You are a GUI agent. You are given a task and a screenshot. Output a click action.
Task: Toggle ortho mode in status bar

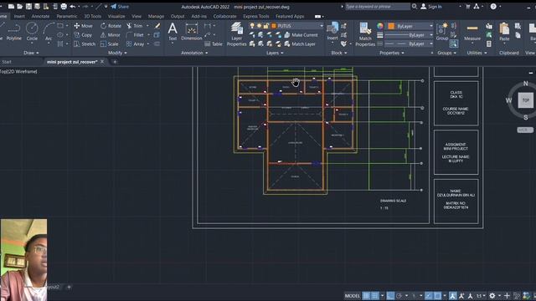pyautogui.click(x=390, y=295)
